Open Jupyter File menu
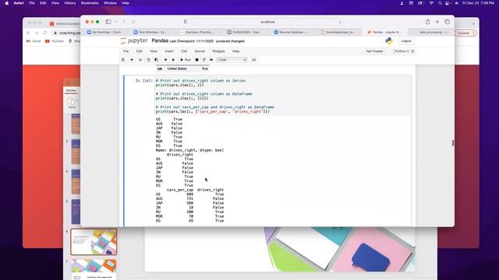 126,51
